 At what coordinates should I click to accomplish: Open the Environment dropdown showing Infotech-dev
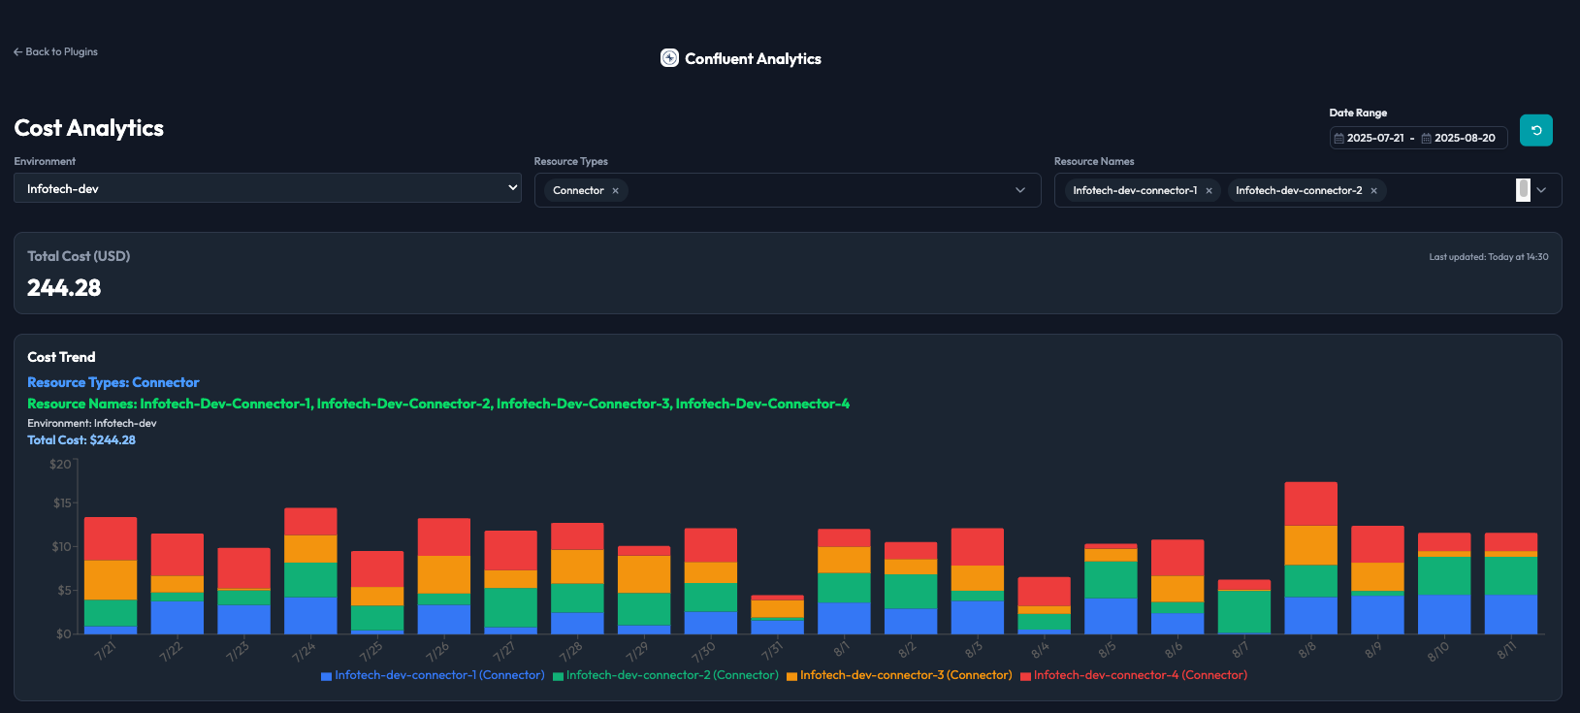[268, 188]
